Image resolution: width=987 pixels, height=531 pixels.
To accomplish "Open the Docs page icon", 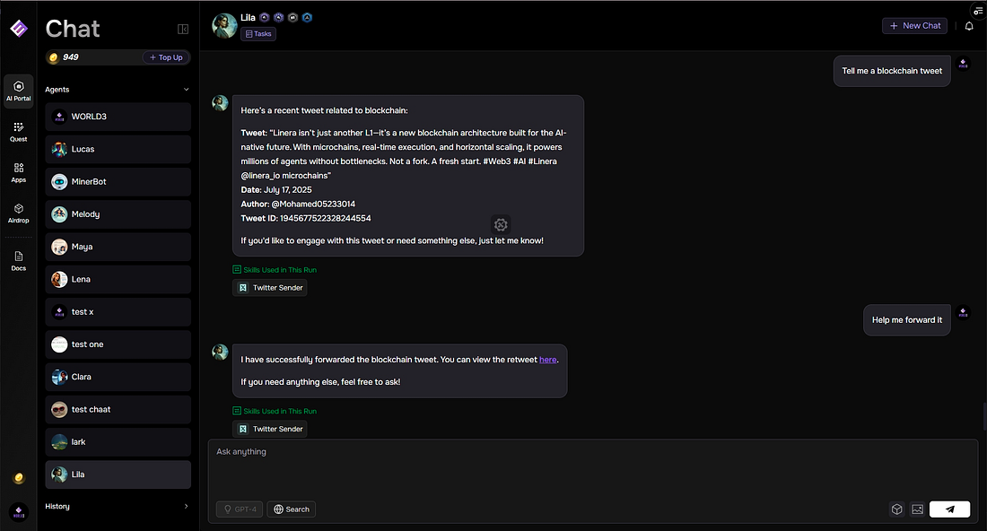I will pos(19,261).
